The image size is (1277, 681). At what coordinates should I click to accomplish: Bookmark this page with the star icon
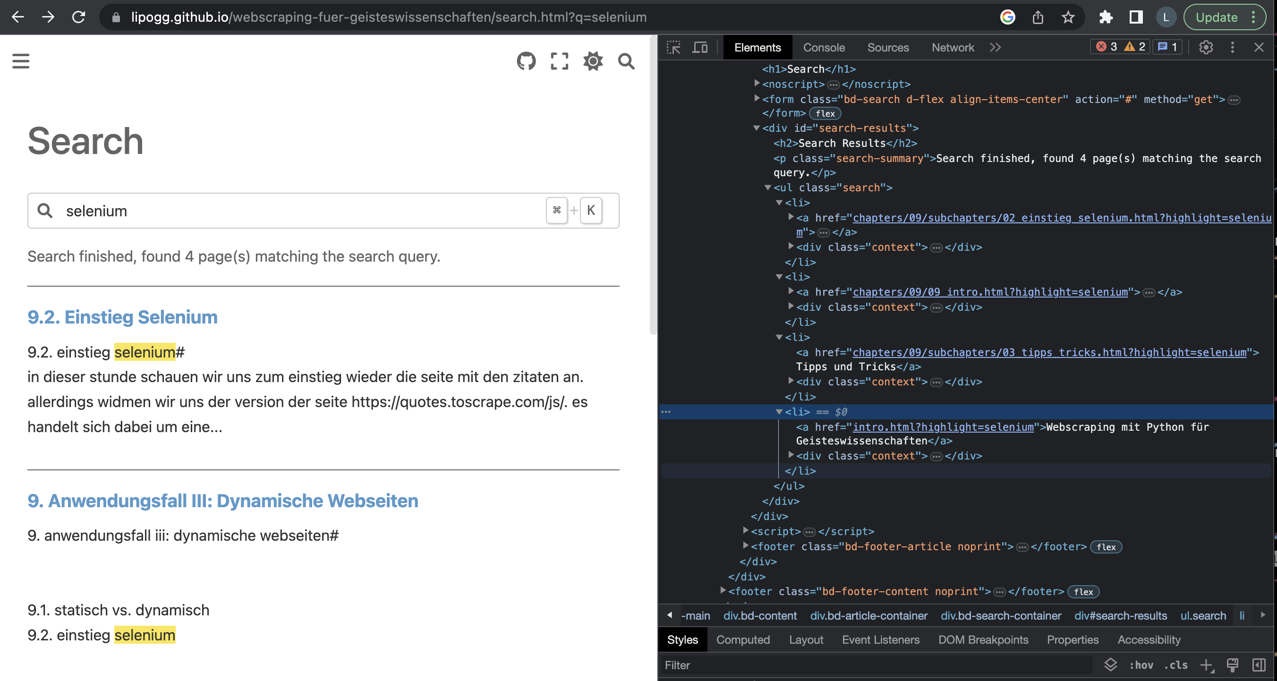pos(1068,17)
